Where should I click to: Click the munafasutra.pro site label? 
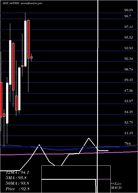coord(32,3)
